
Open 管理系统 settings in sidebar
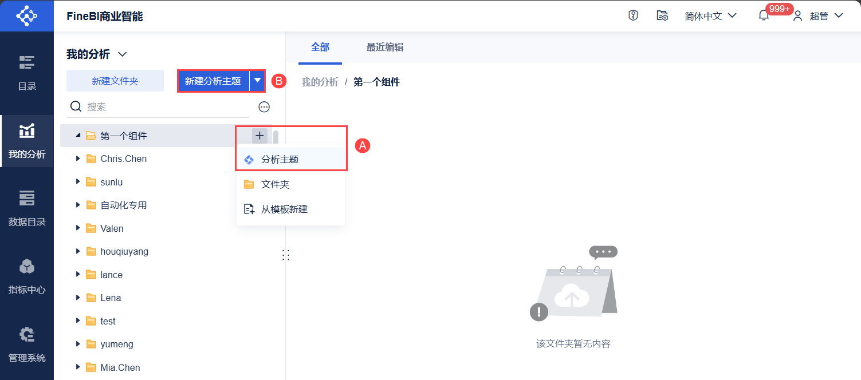point(27,344)
